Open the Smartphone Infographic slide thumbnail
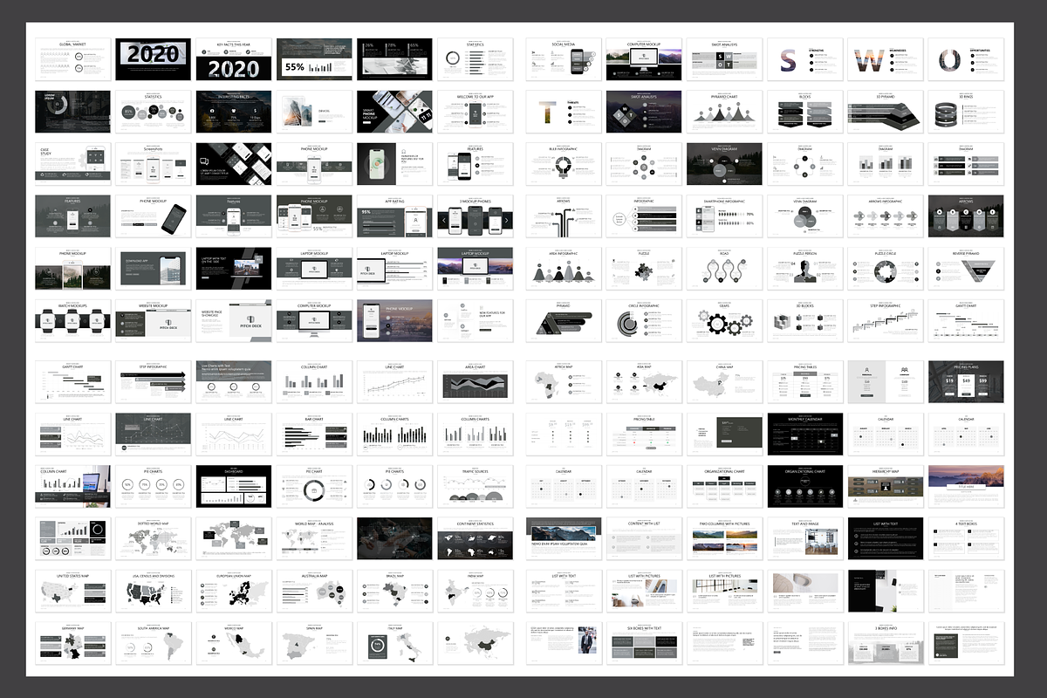The image size is (1047, 698). 725,216
